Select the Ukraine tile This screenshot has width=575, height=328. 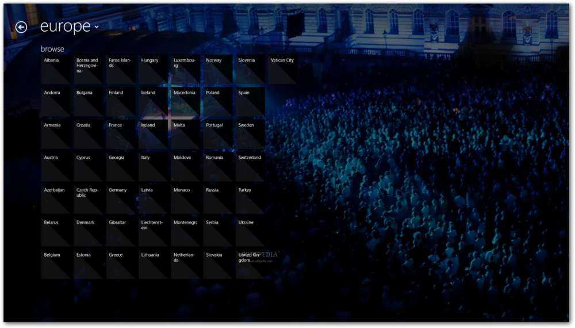tap(250, 232)
